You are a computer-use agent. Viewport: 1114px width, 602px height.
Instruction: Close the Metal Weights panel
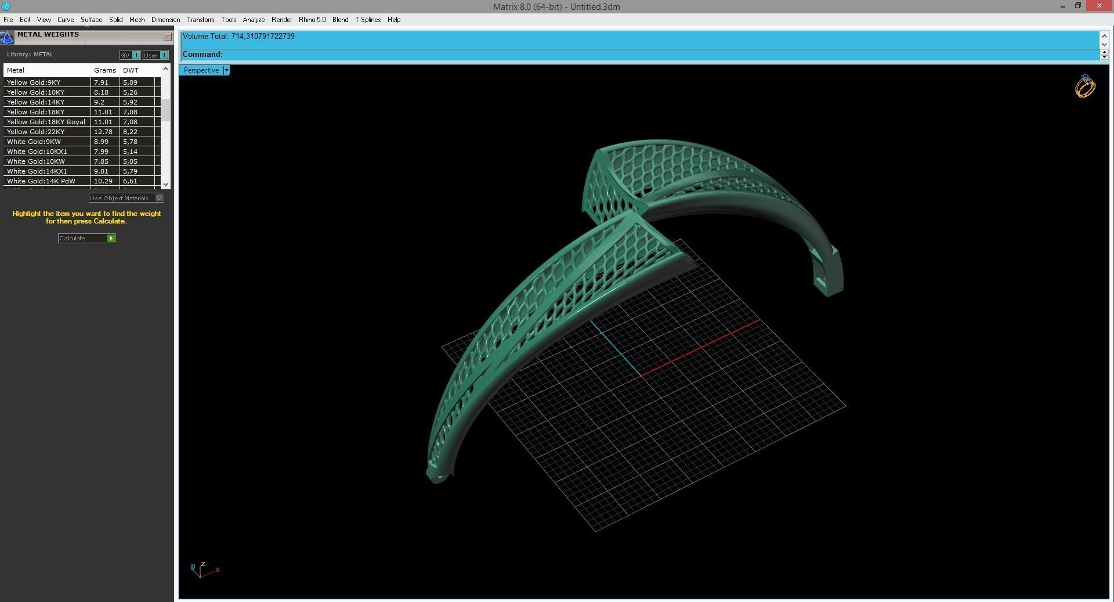(x=168, y=37)
